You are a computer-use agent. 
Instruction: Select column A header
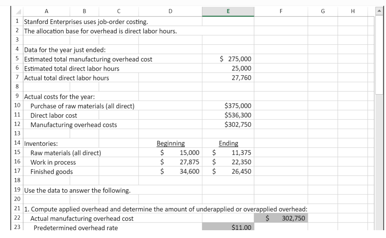click(x=46, y=11)
